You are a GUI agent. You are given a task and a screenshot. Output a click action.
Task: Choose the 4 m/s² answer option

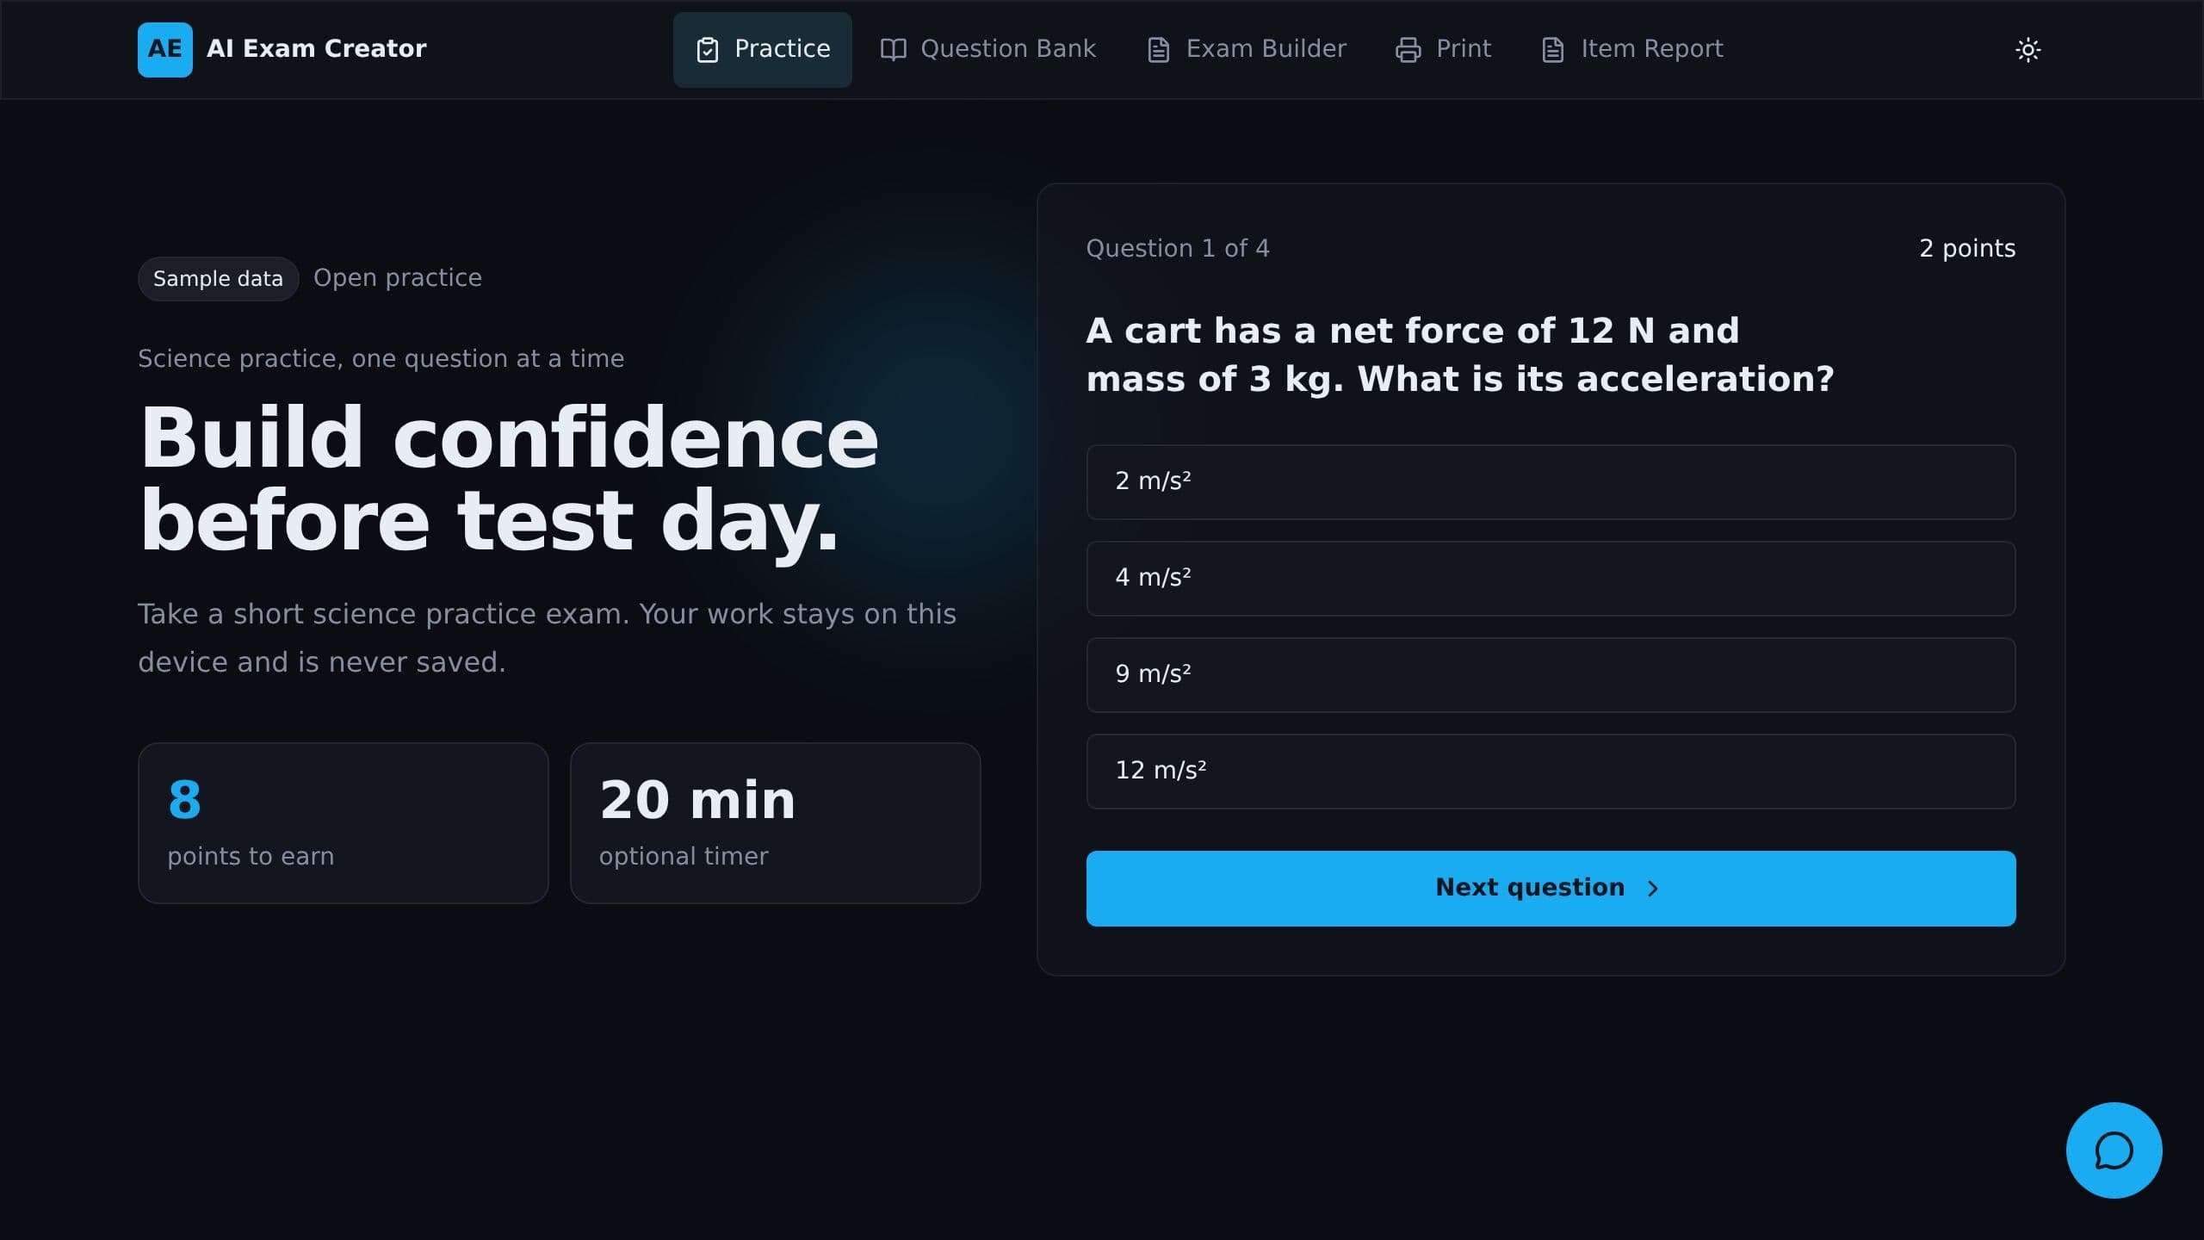tap(1551, 578)
